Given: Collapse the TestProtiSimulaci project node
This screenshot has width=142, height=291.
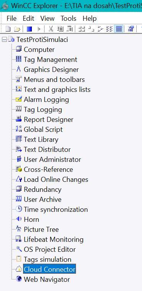Looking at the screenshot, I should pyautogui.click(x=4, y=40).
